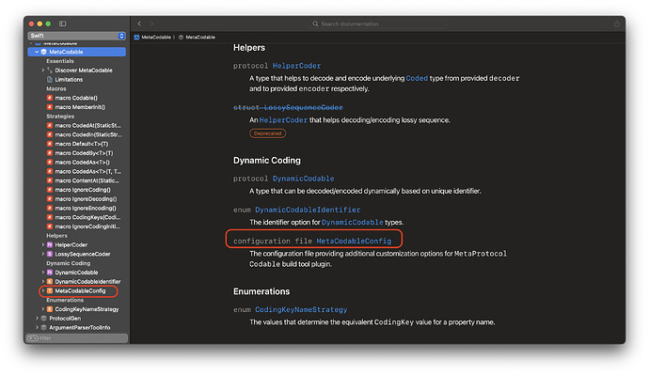The width and height of the screenshot is (649, 375).
Task: Click the macro IgnoreEncoding() icon
Action: coord(50,208)
